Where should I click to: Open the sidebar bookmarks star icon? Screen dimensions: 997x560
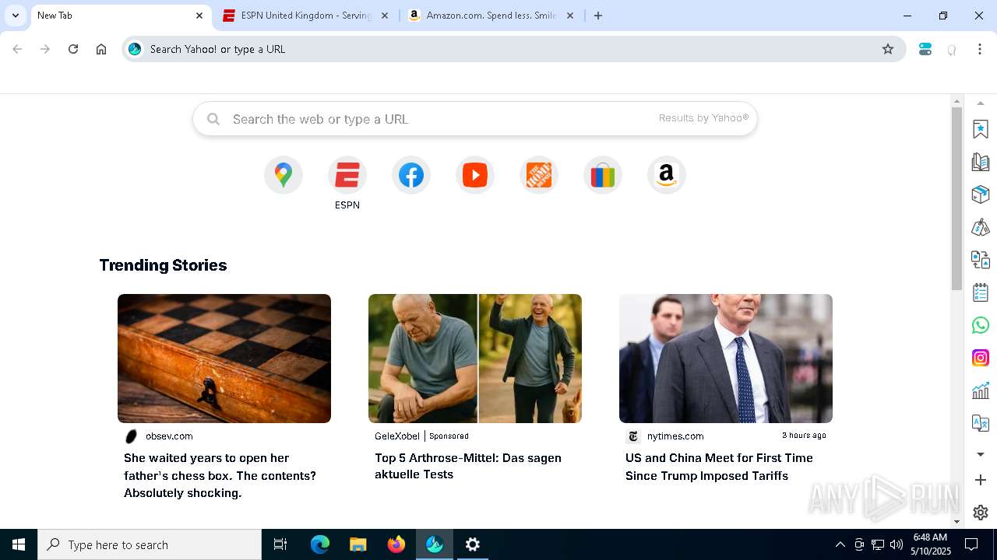coord(981,129)
